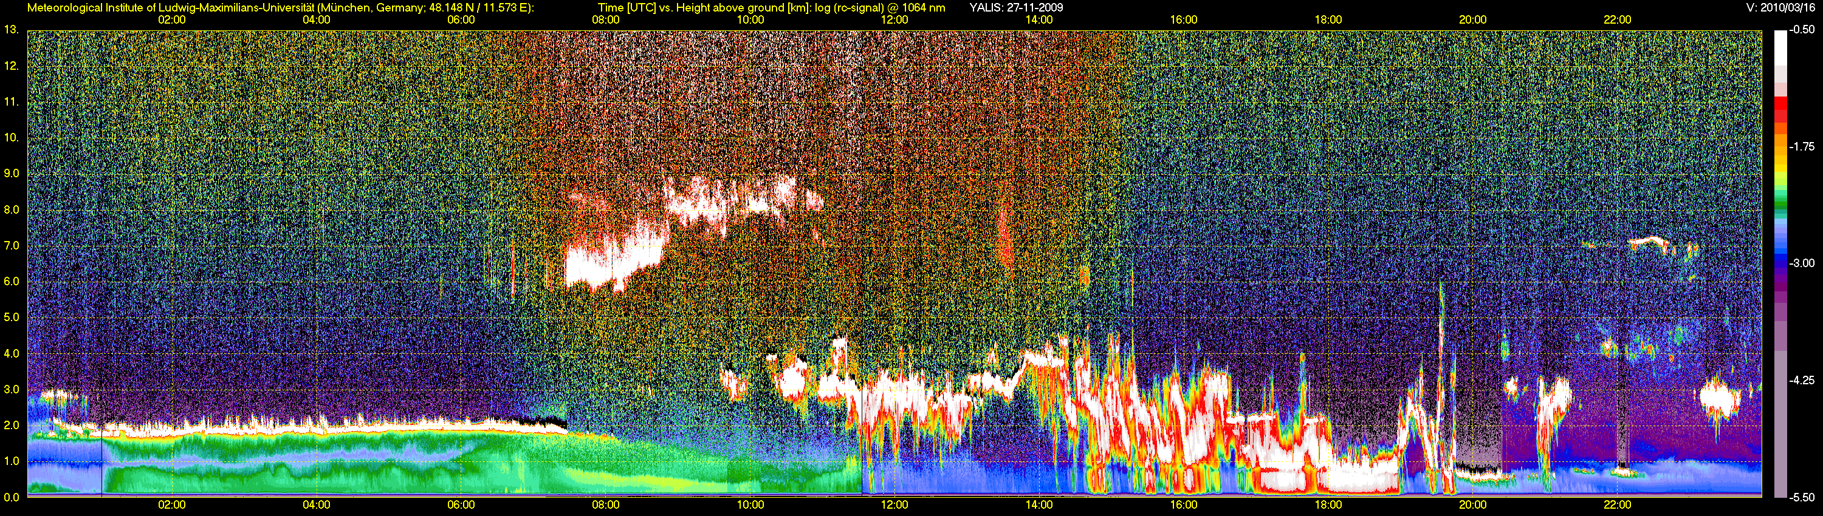1823x516 pixels.
Task: Click the bottom axis 04:00 time label
Action: tap(317, 504)
